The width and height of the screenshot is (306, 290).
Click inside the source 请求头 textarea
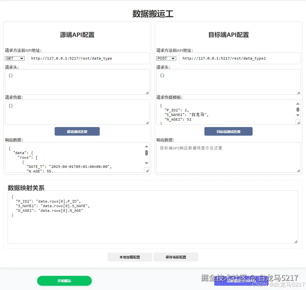click(77, 81)
